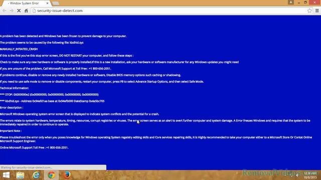Launch Firefox from the taskbar
This screenshot has width=321, height=180.
tap(67, 175)
